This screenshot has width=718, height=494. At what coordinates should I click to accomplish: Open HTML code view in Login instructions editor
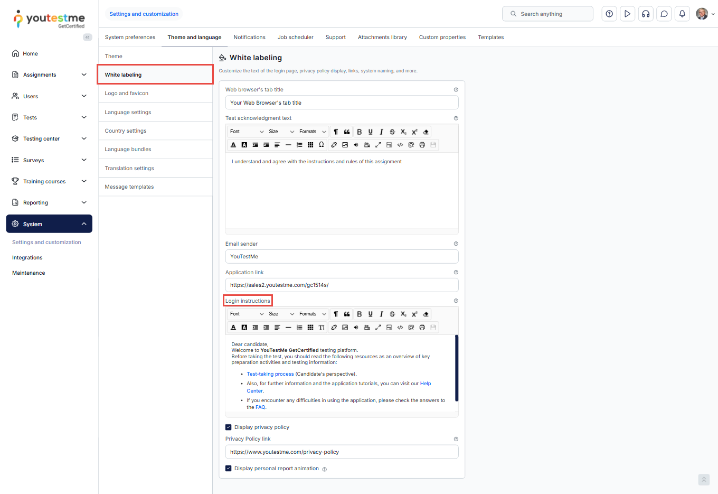click(x=400, y=328)
